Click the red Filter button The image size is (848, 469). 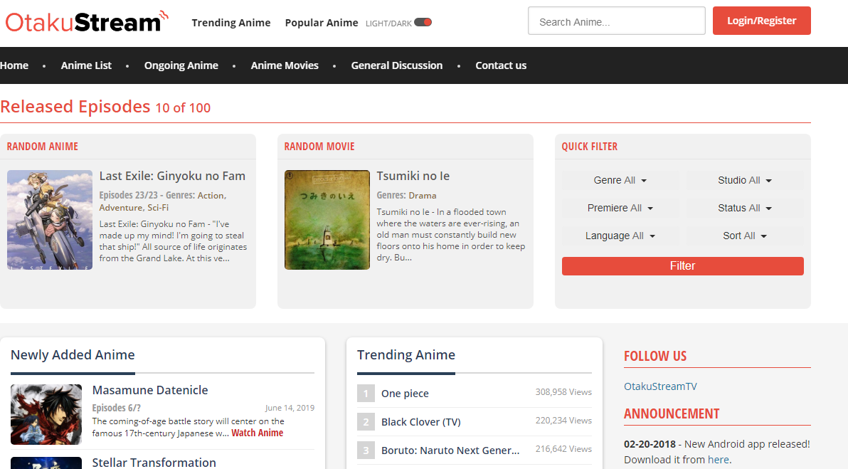point(682,265)
